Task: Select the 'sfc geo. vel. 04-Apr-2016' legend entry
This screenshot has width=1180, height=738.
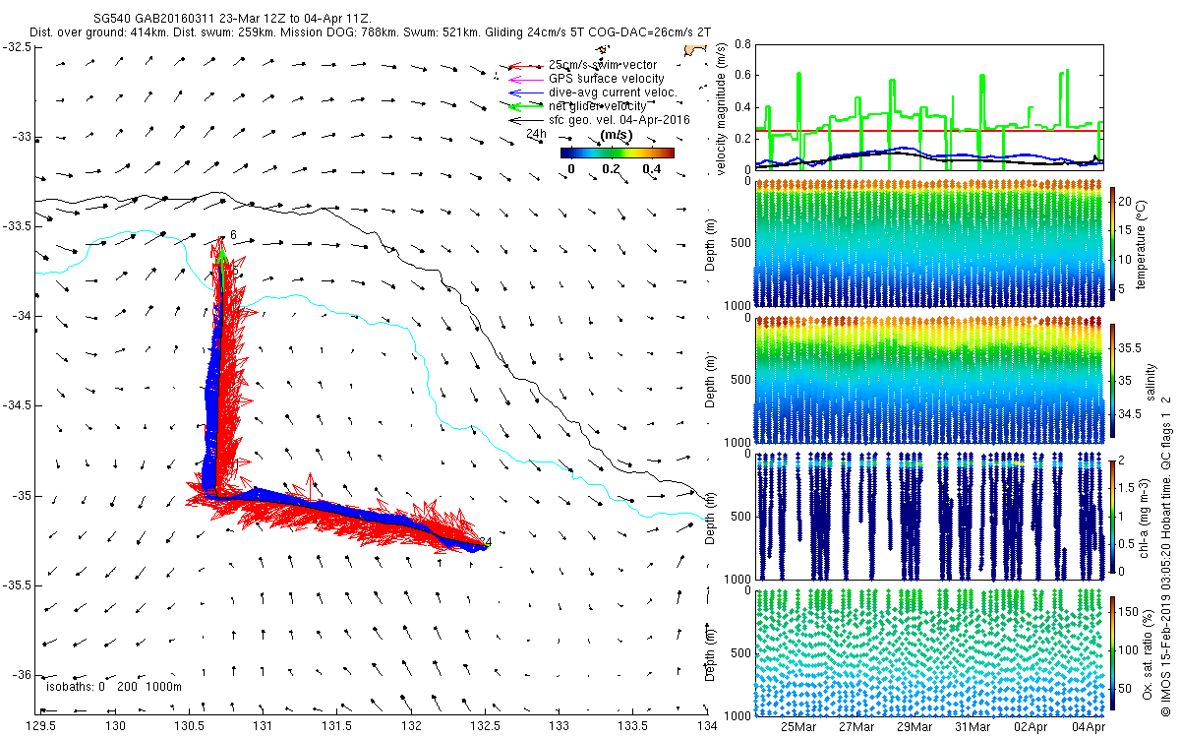Action: pyautogui.click(x=619, y=120)
